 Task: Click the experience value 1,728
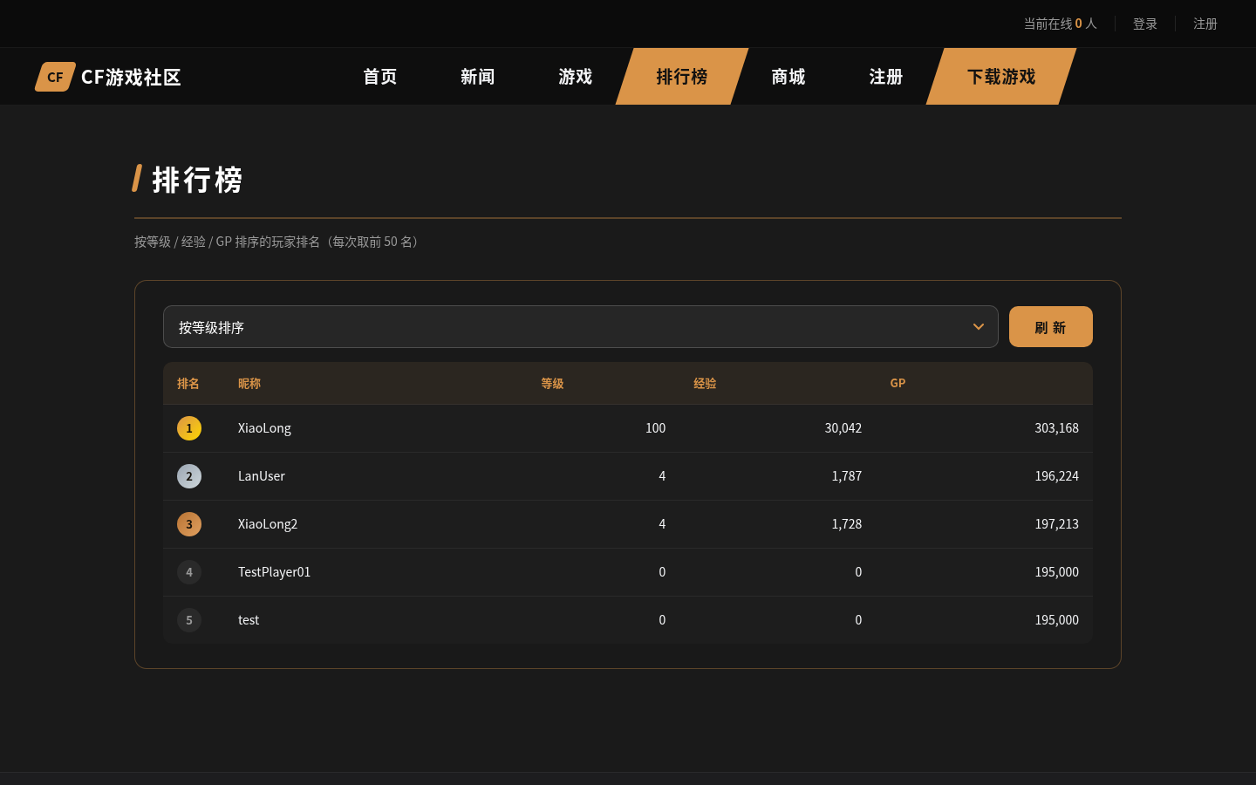[846, 524]
